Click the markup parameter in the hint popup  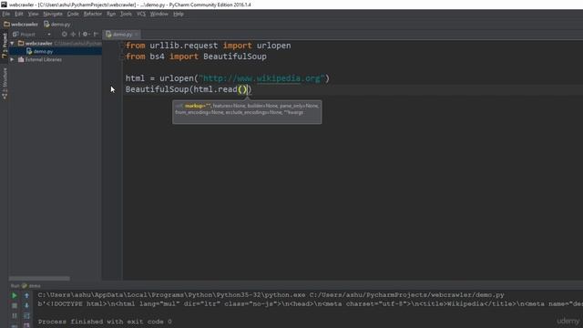pyautogui.click(x=198, y=106)
